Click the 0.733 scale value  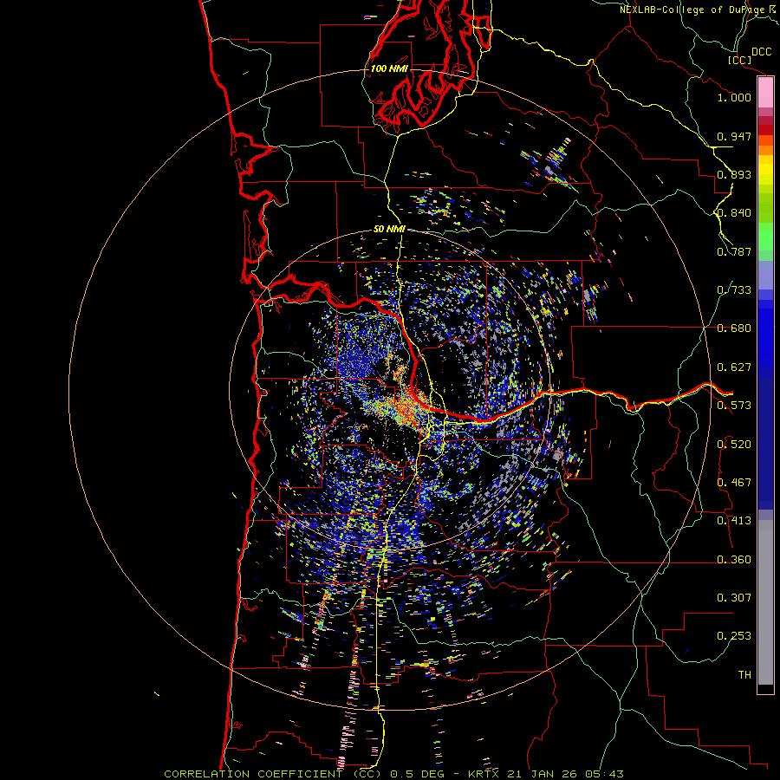pyautogui.click(x=734, y=290)
